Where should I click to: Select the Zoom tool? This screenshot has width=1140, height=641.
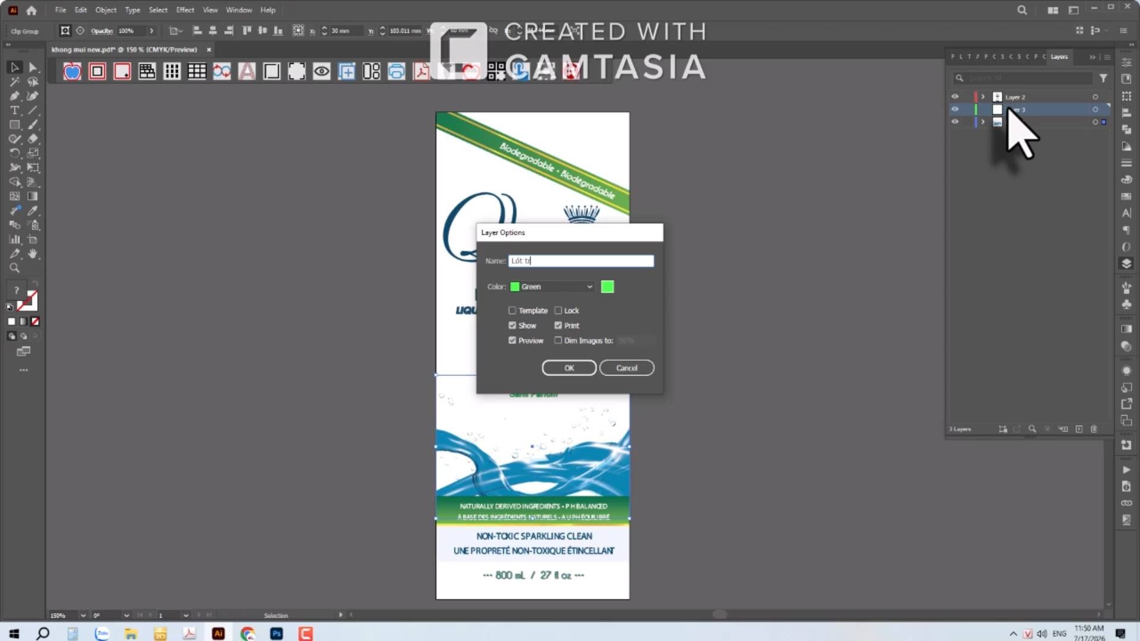coord(14,268)
